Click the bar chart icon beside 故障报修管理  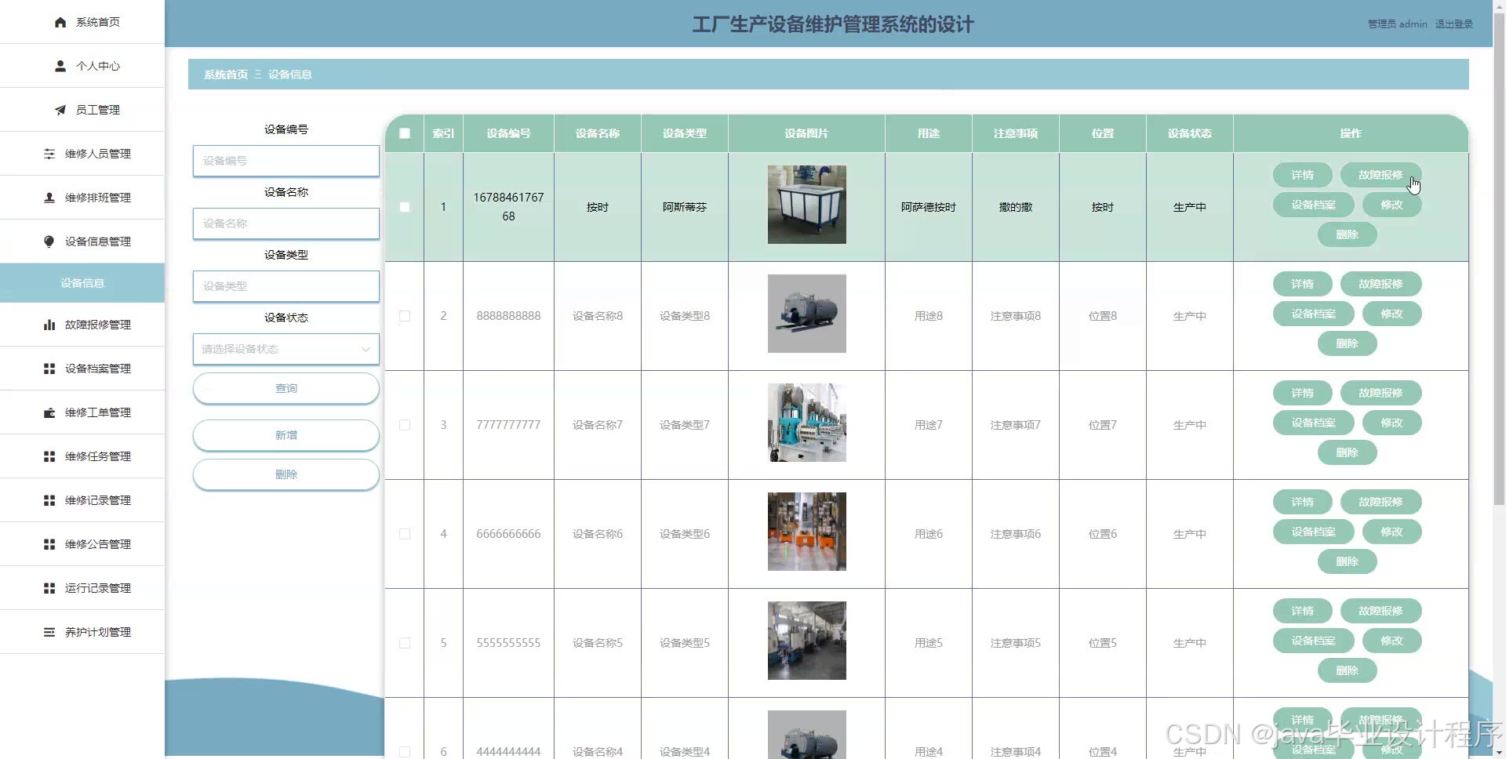coord(49,325)
